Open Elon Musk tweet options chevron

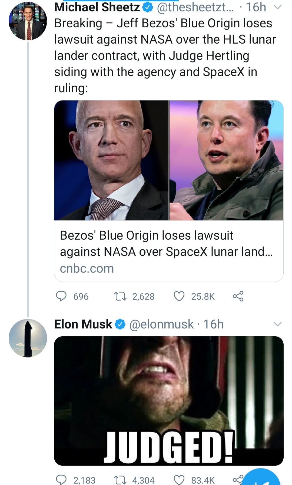[278, 324]
